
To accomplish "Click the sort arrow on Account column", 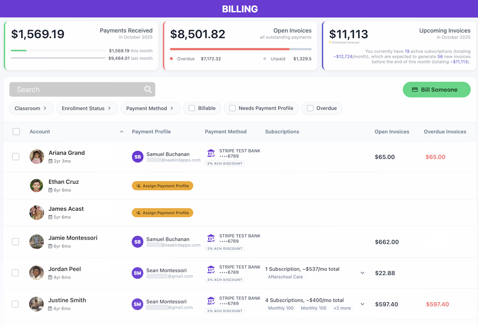I will tap(122, 132).
